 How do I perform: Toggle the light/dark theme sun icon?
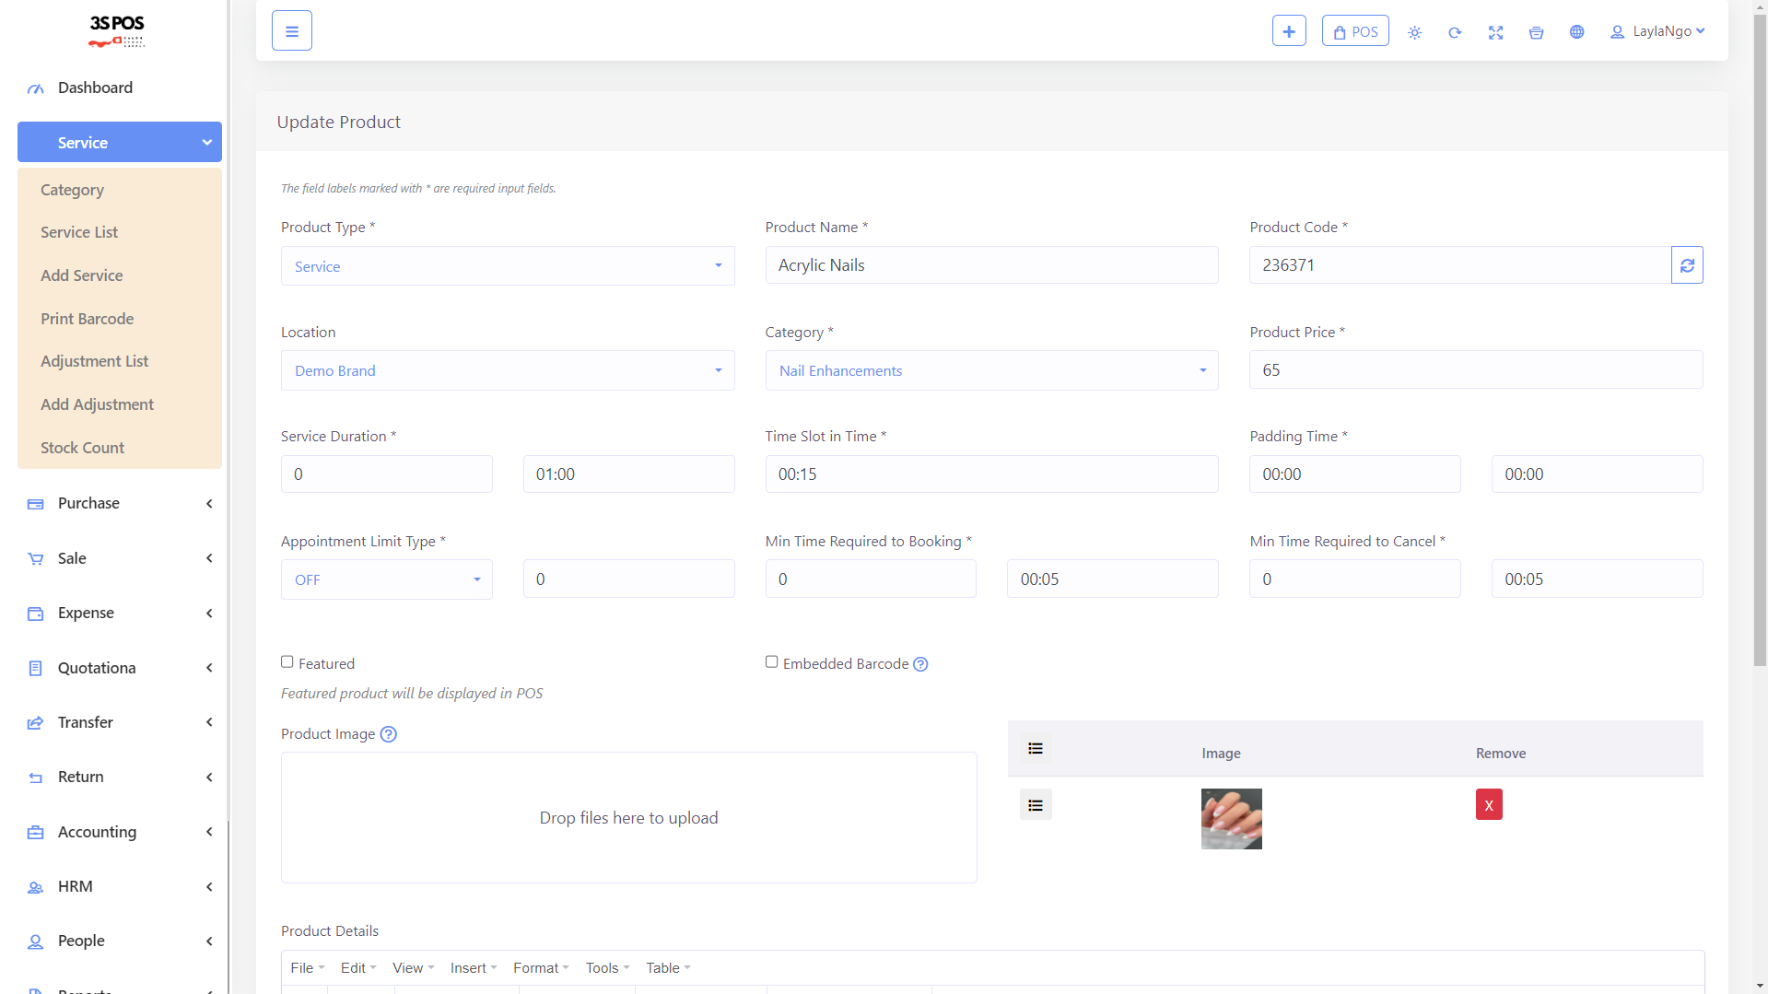[1414, 32]
